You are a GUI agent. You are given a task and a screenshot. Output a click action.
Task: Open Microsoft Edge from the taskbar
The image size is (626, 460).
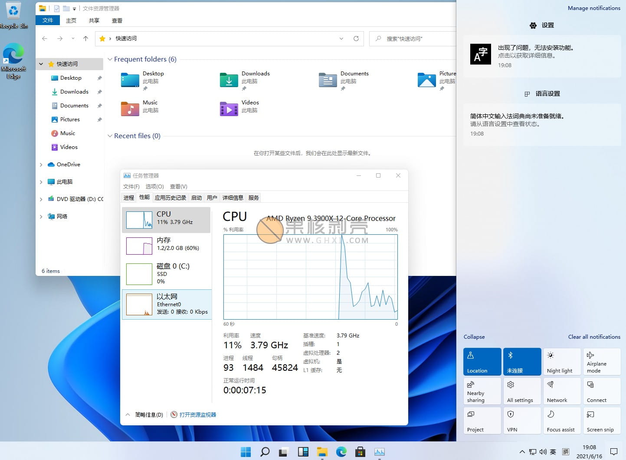342,452
